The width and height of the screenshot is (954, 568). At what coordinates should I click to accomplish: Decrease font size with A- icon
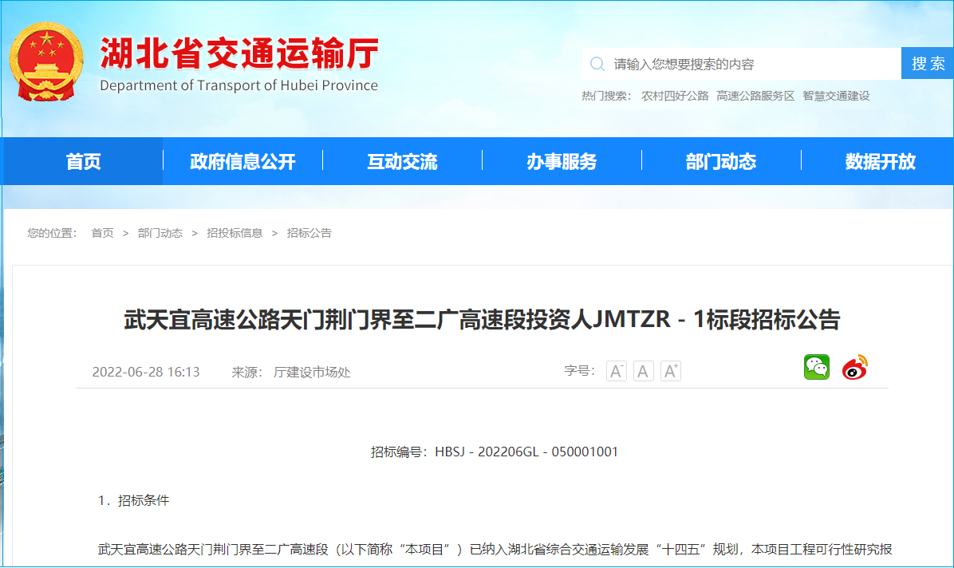616,371
